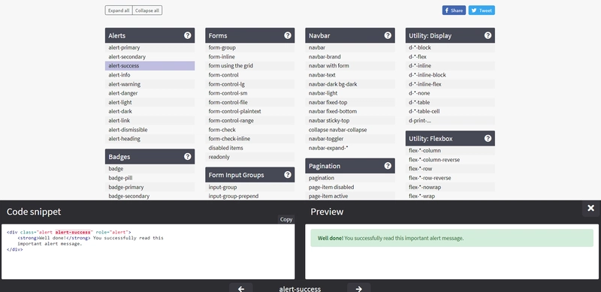The height and width of the screenshot is (292, 601).
Task: Open the input-group snippet
Action: click(250, 187)
